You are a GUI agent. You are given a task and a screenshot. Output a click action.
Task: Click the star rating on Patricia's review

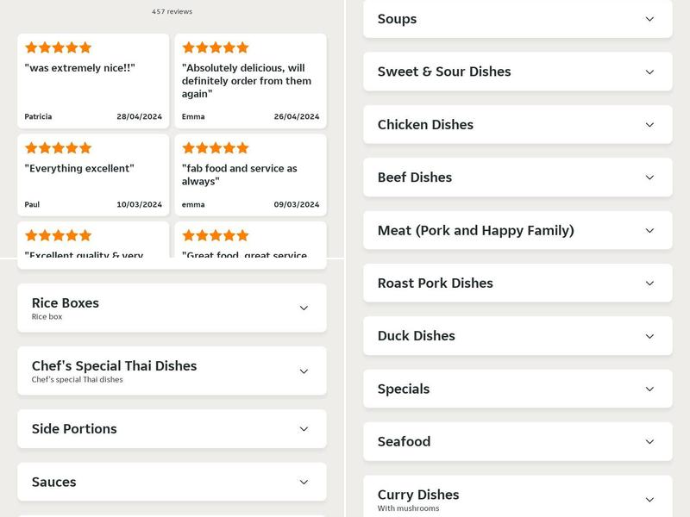[58, 48]
